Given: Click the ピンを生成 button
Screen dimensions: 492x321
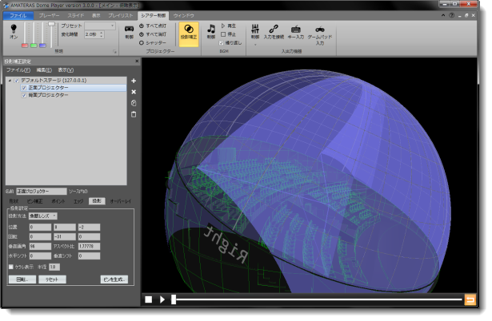Looking at the screenshot, I should tap(114, 279).
